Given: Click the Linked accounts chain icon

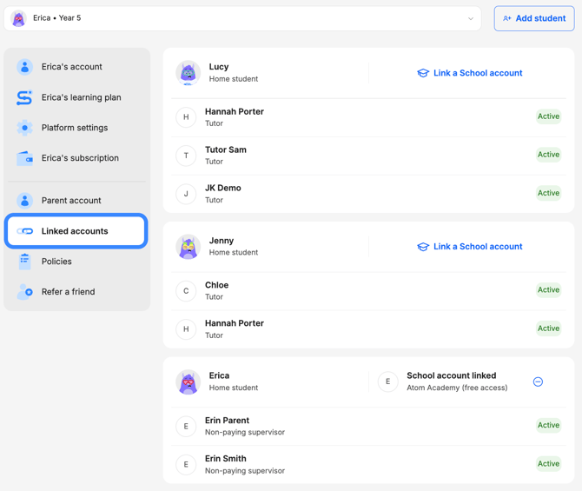Looking at the screenshot, I should click(25, 231).
